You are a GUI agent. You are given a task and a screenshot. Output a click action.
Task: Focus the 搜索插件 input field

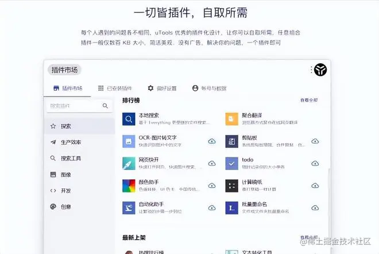pos(79,106)
